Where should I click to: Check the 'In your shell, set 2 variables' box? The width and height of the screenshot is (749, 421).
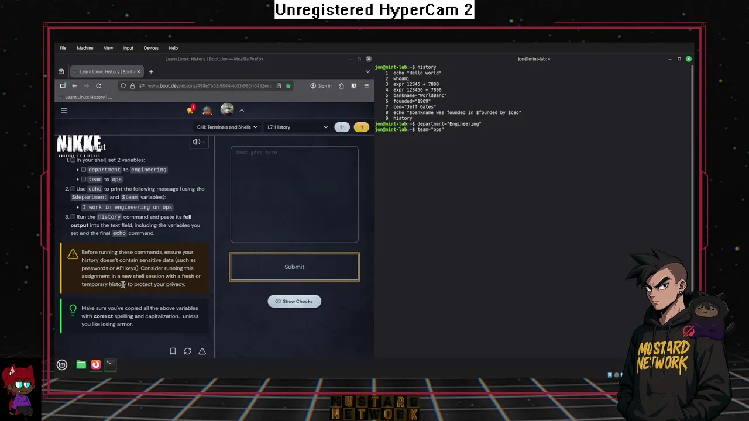pos(73,160)
